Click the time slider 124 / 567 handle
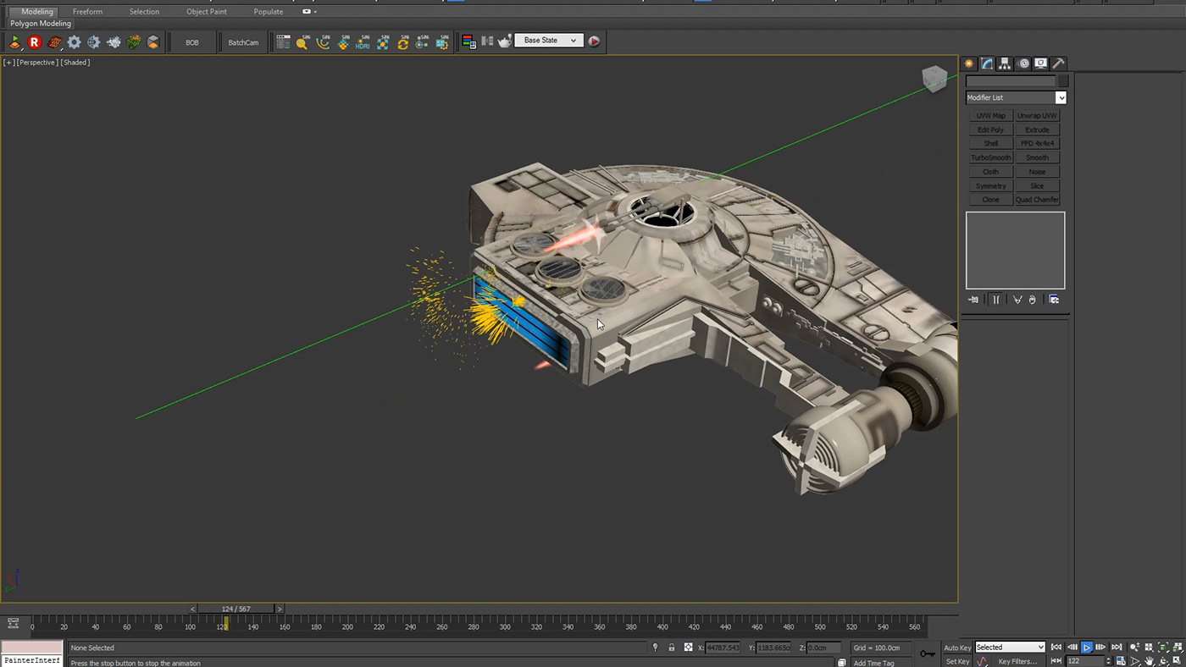The width and height of the screenshot is (1186, 667). 236,609
